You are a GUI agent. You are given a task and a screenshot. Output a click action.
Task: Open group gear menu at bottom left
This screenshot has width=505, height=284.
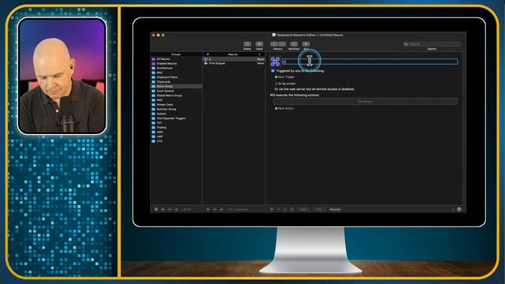click(156, 210)
